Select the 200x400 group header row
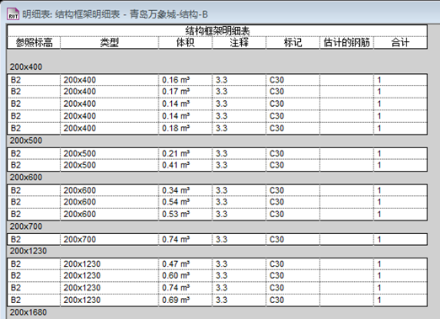Screen dimensions: 440x319 click(x=217, y=67)
